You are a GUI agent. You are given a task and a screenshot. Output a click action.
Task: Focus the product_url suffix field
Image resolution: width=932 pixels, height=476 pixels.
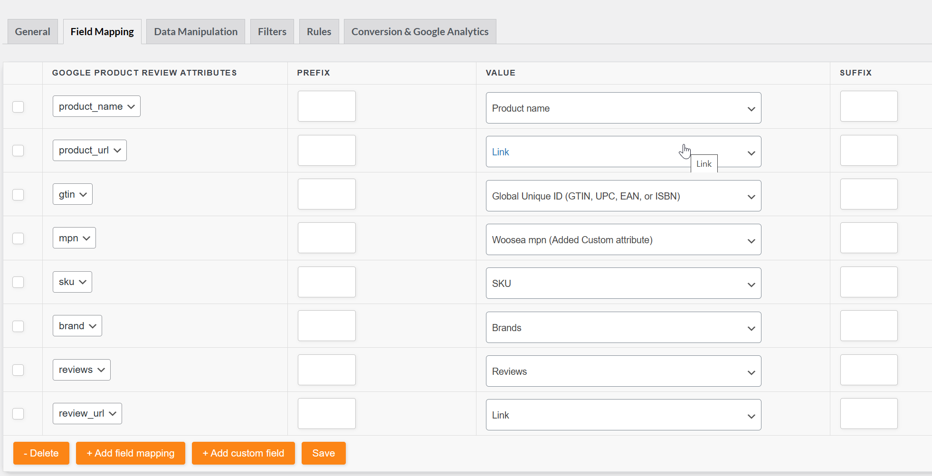click(x=869, y=150)
